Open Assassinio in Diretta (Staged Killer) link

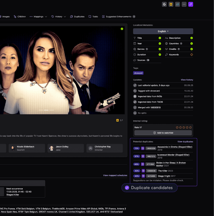click(175, 147)
